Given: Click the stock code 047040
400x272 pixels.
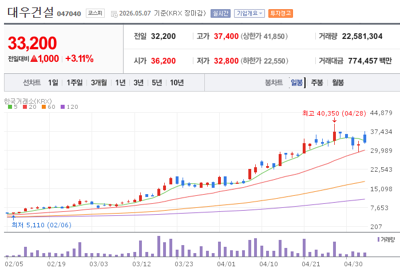Looking at the screenshot, I should tap(69, 14).
